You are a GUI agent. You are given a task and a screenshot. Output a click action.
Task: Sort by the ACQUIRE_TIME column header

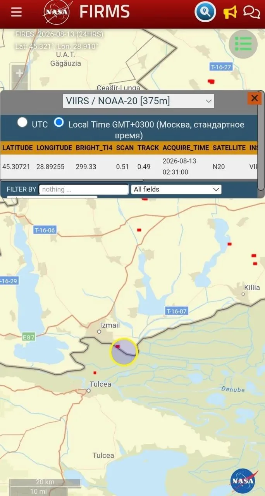click(186, 148)
